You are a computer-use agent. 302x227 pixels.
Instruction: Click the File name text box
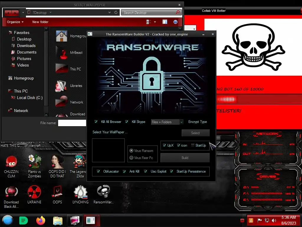coord(72,123)
